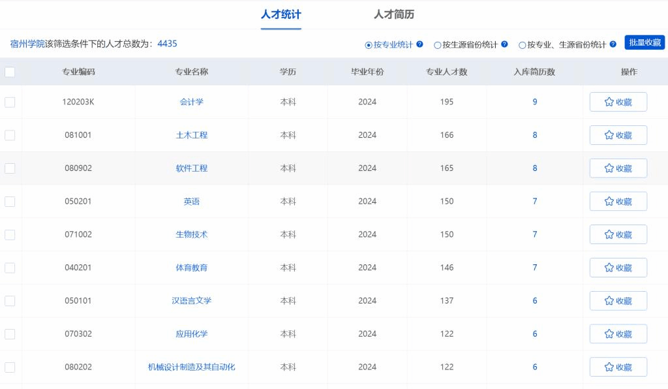Image resolution: width=668 pixels, height=389 pixels.
Task: Select the 按生源省份统计 radio option
Action: 438,45
